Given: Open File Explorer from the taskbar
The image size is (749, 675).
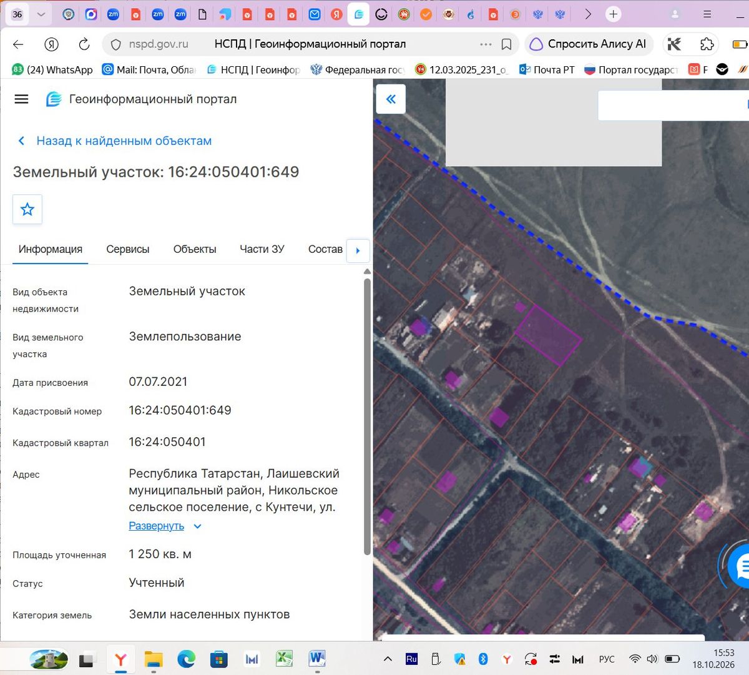Looking at the screenshot, I should click(x=154, y=659).
